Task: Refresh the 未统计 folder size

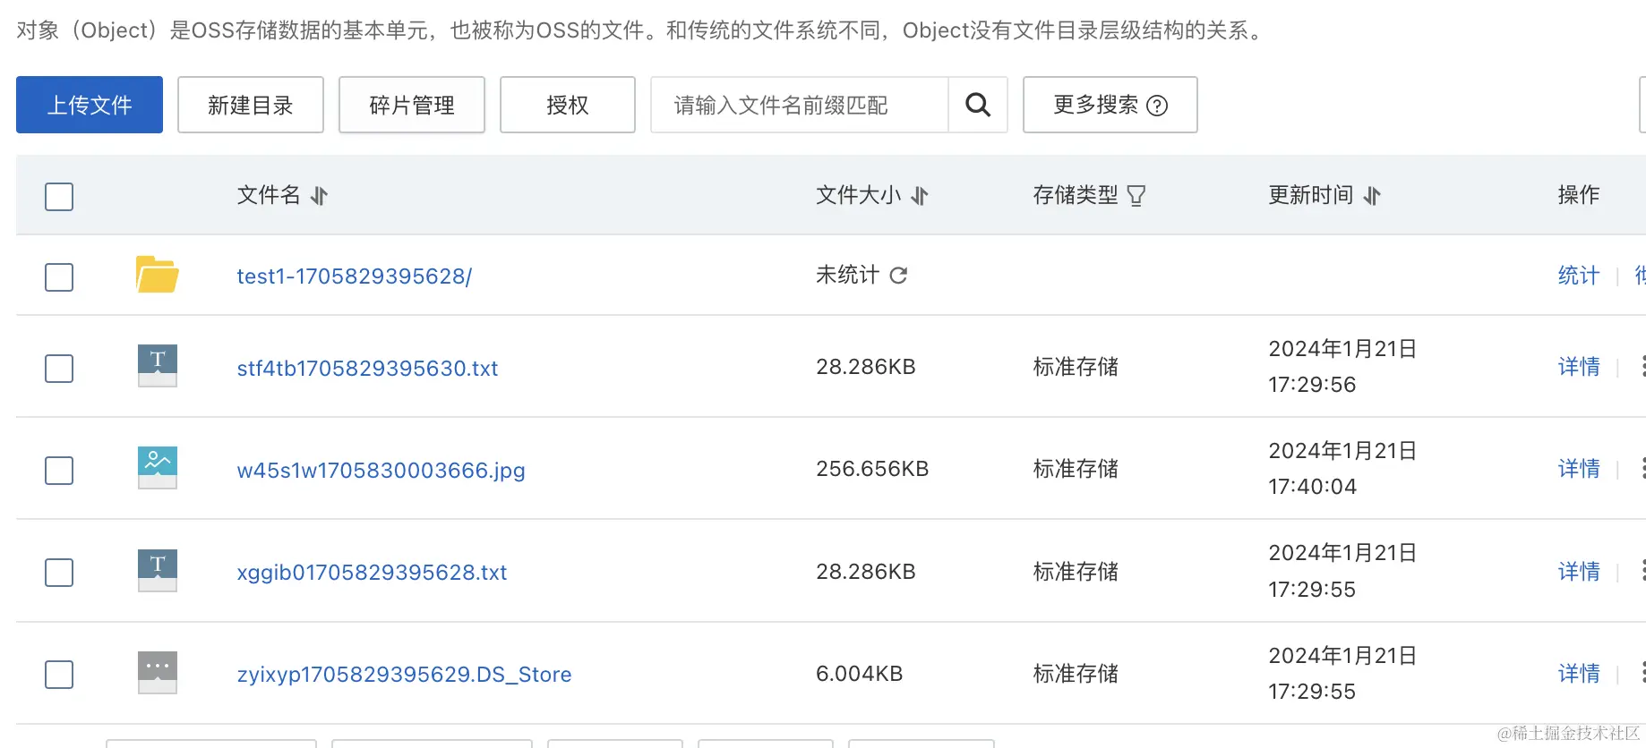Action: coord(898,276)
